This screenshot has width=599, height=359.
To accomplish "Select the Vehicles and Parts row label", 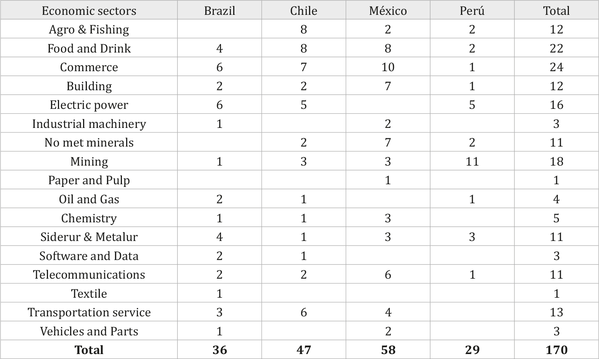I will (89, 331).
